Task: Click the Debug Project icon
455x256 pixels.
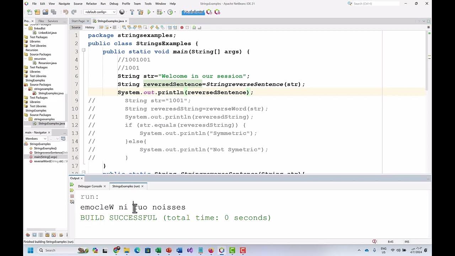Action: tap(160, 12)
